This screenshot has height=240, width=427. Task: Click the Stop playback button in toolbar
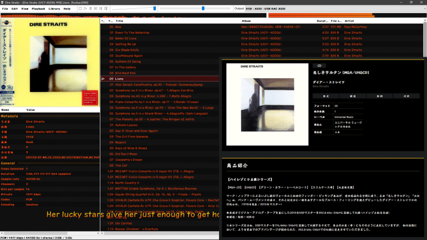tap(79, 9)
